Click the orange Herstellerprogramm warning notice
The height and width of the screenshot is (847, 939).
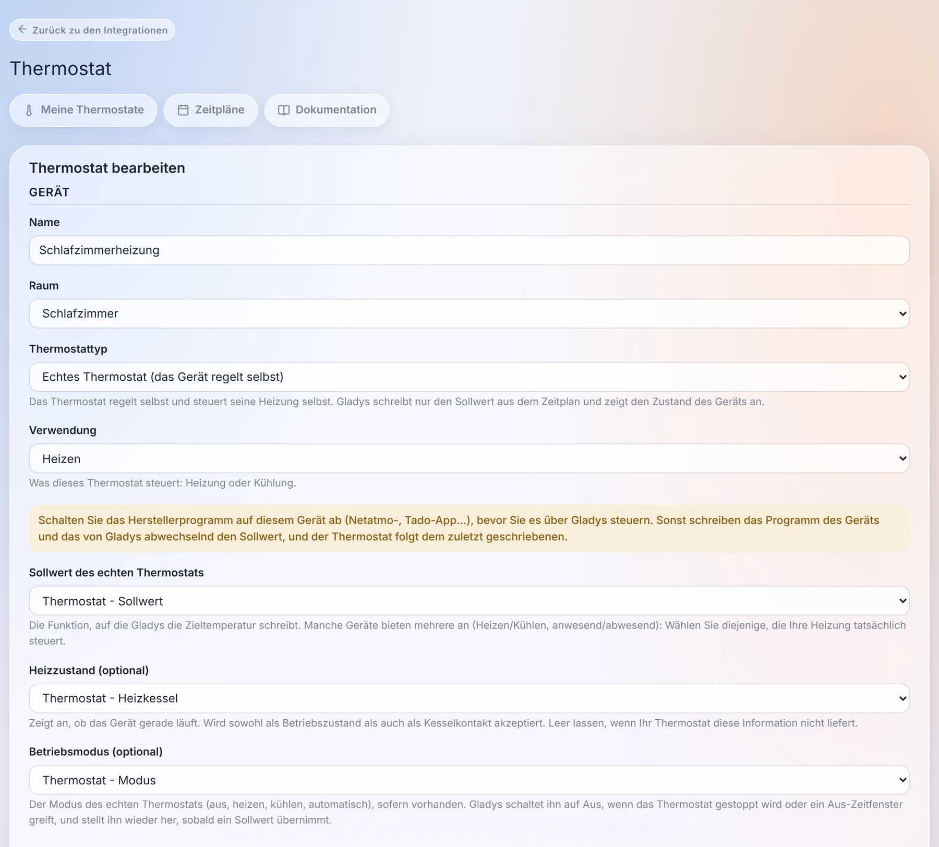469,528
